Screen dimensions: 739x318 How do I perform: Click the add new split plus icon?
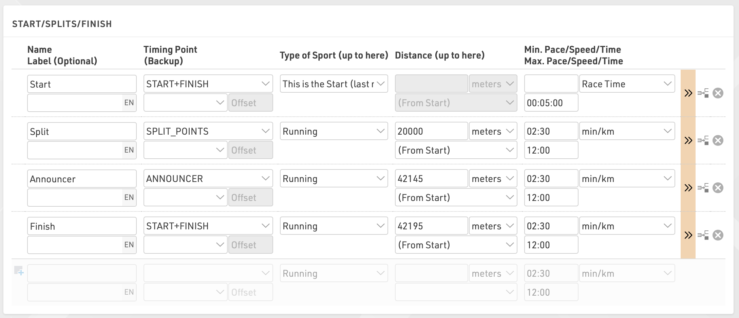tap(19, 271)
